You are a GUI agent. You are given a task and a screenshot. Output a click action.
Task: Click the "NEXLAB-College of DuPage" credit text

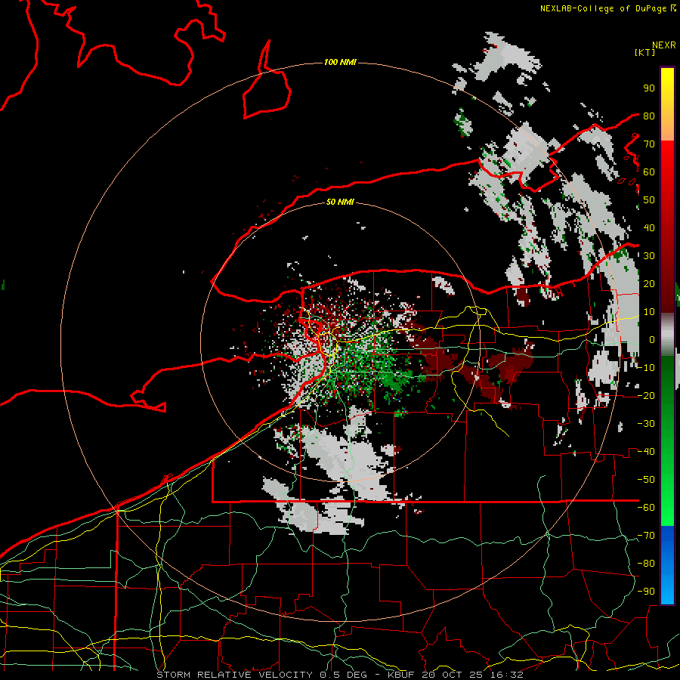pos(604,8)
